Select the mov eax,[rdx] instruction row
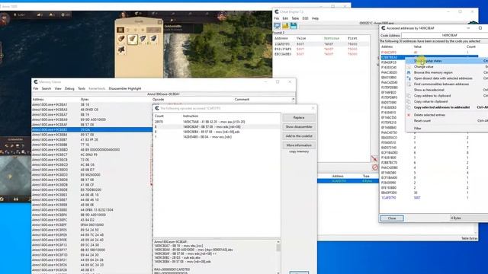The width and height of the screenshot is (488, 274). tap(217, 137)
